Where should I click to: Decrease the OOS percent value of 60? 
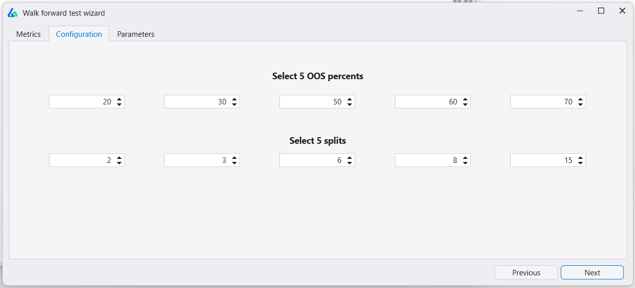pos(465,104)
